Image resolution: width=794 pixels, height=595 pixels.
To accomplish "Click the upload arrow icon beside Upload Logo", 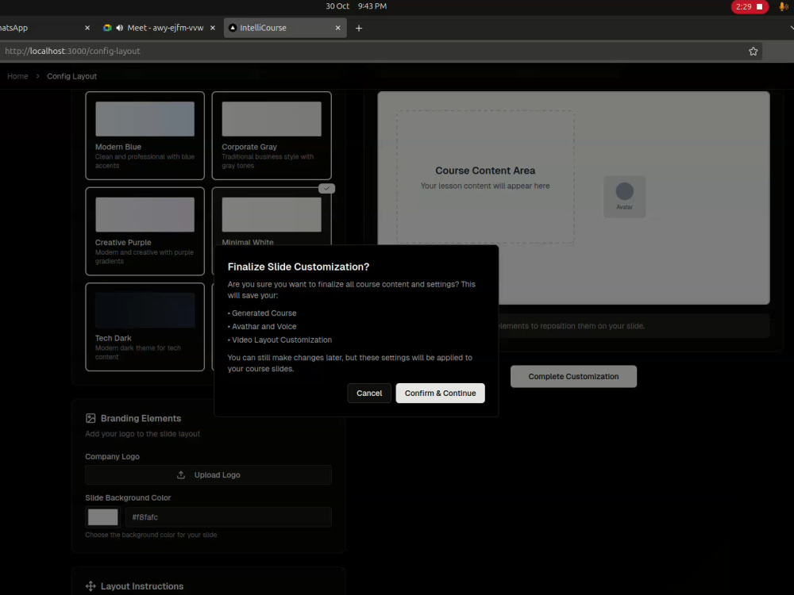I will click(x=181, y=475).
